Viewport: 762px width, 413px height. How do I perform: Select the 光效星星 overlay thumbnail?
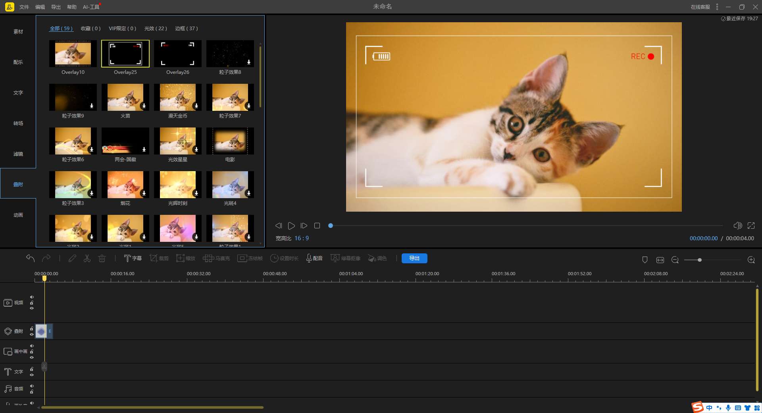tap(178, 141)
